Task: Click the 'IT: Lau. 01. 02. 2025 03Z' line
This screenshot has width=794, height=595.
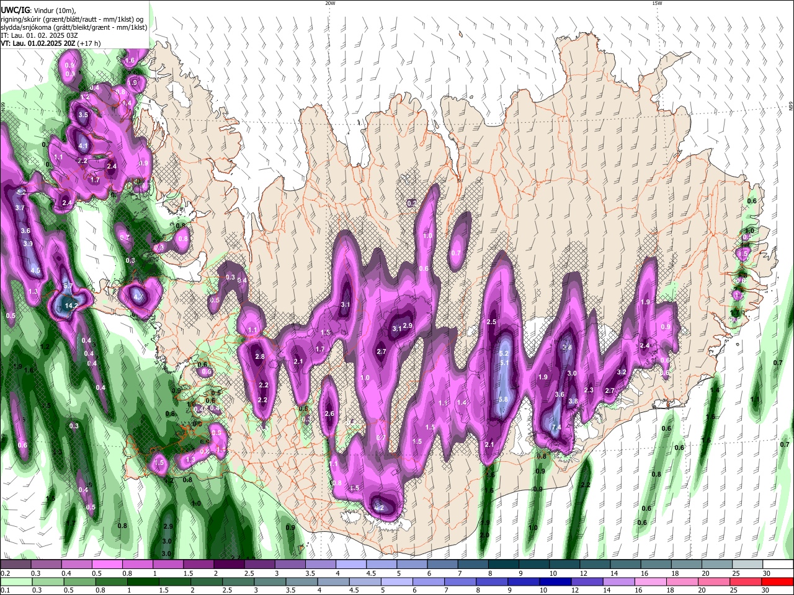Action: 39,35
